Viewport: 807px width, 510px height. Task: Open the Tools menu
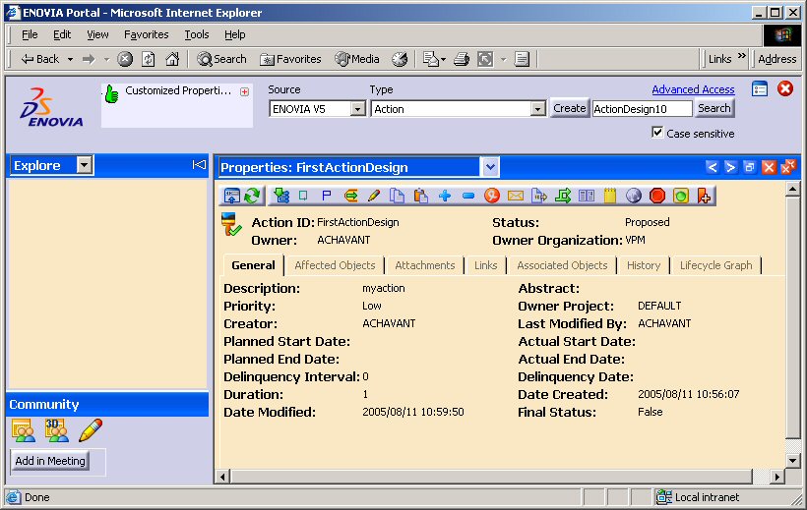click(x=197, y=34)
